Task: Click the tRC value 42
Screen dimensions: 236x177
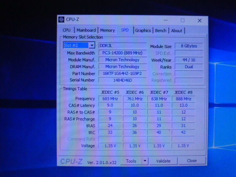Action: point(183,132)
